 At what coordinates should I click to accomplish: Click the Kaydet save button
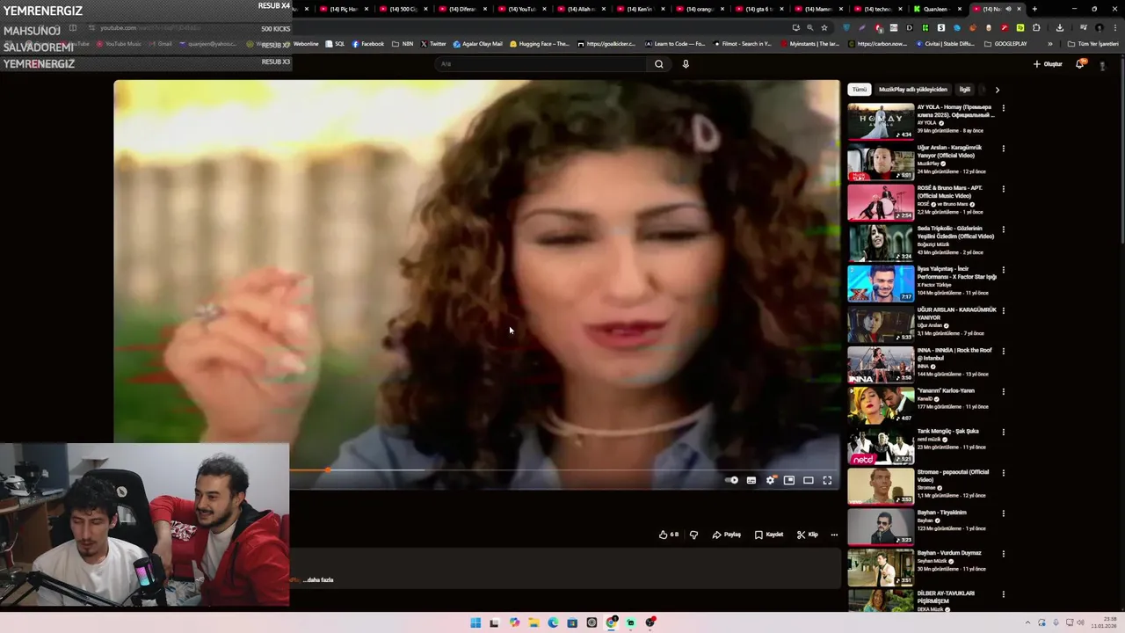(x=769, y=535)
